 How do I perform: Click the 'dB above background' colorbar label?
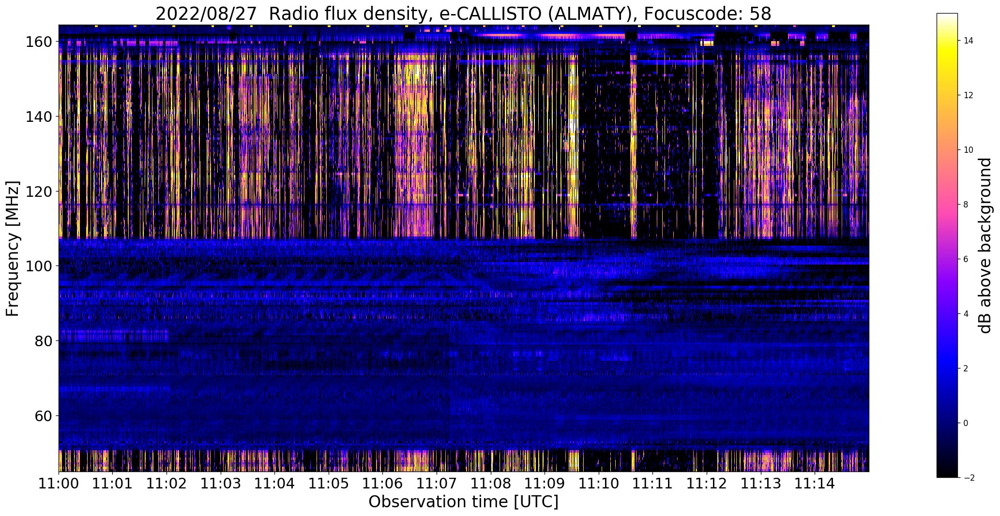985,245
